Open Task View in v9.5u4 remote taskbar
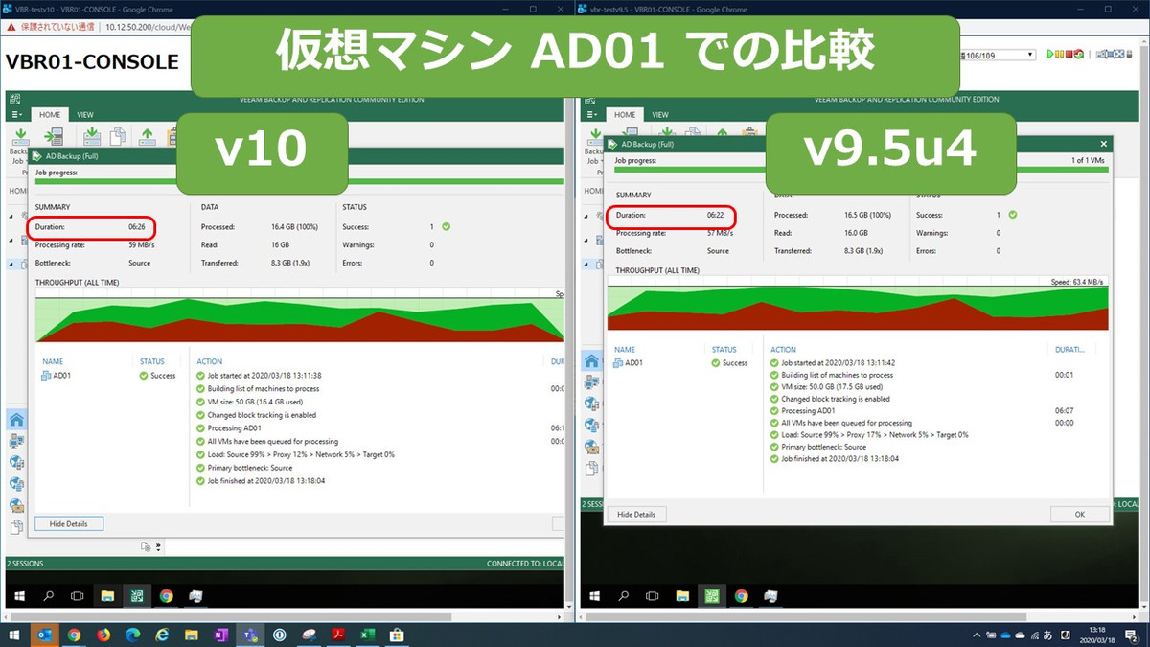 pyautogui.click(x=653, y=595)
